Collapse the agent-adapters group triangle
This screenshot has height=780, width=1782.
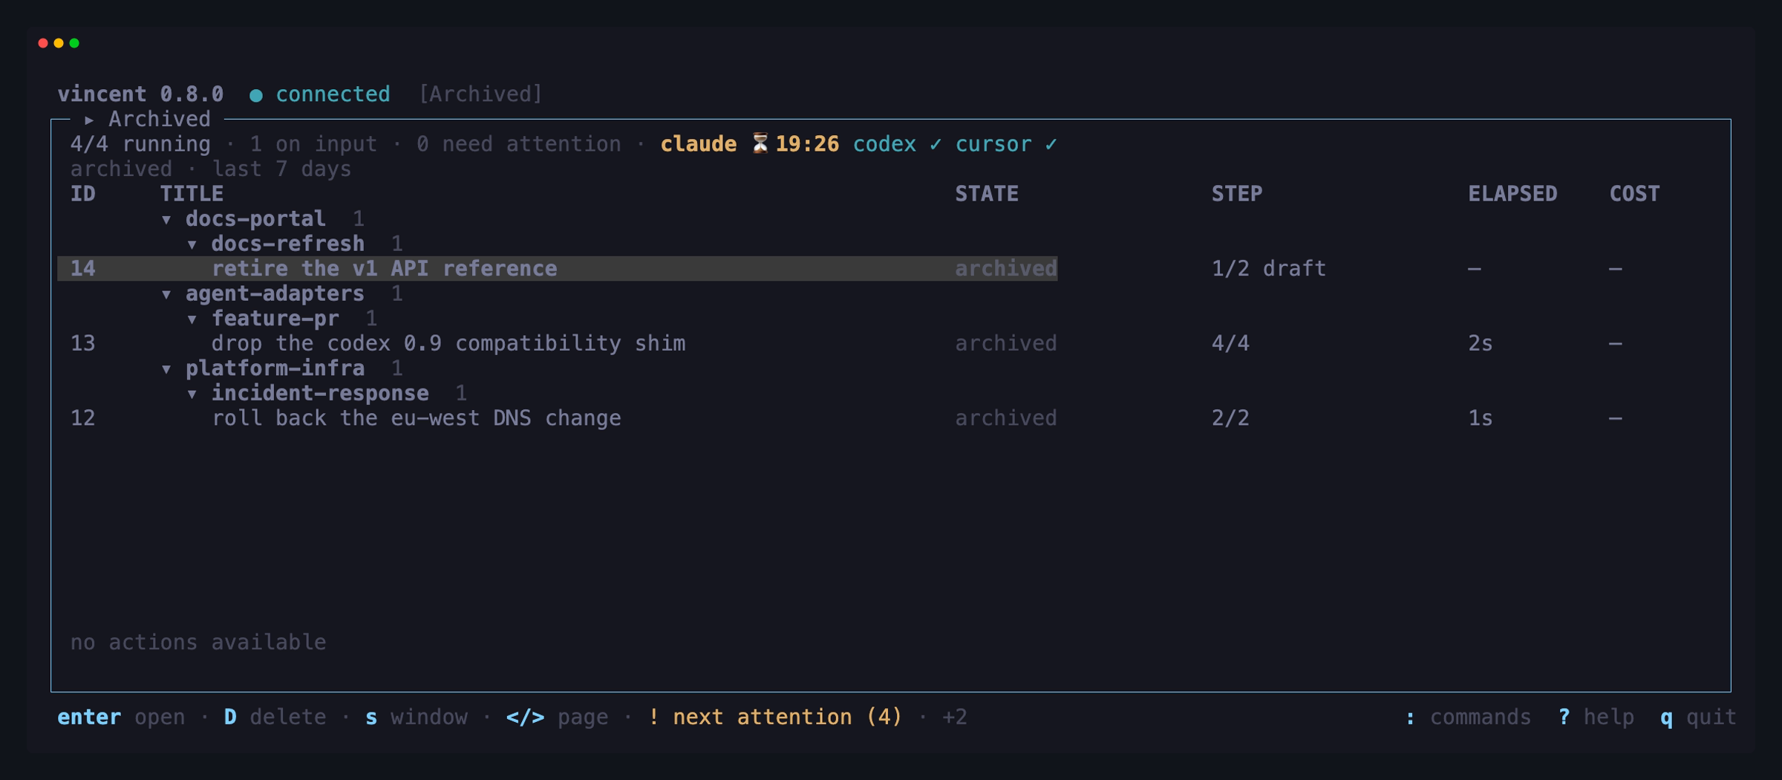tap(166, 294)
